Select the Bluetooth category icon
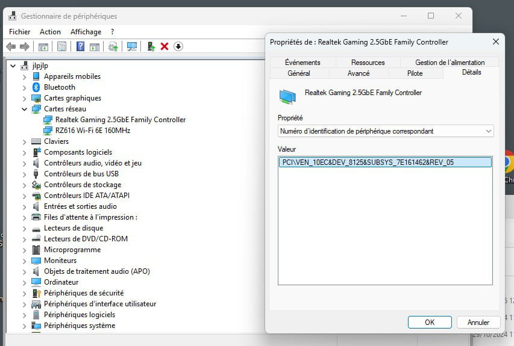The height and width of the screenshot is (346, 514). pos(36,87)
